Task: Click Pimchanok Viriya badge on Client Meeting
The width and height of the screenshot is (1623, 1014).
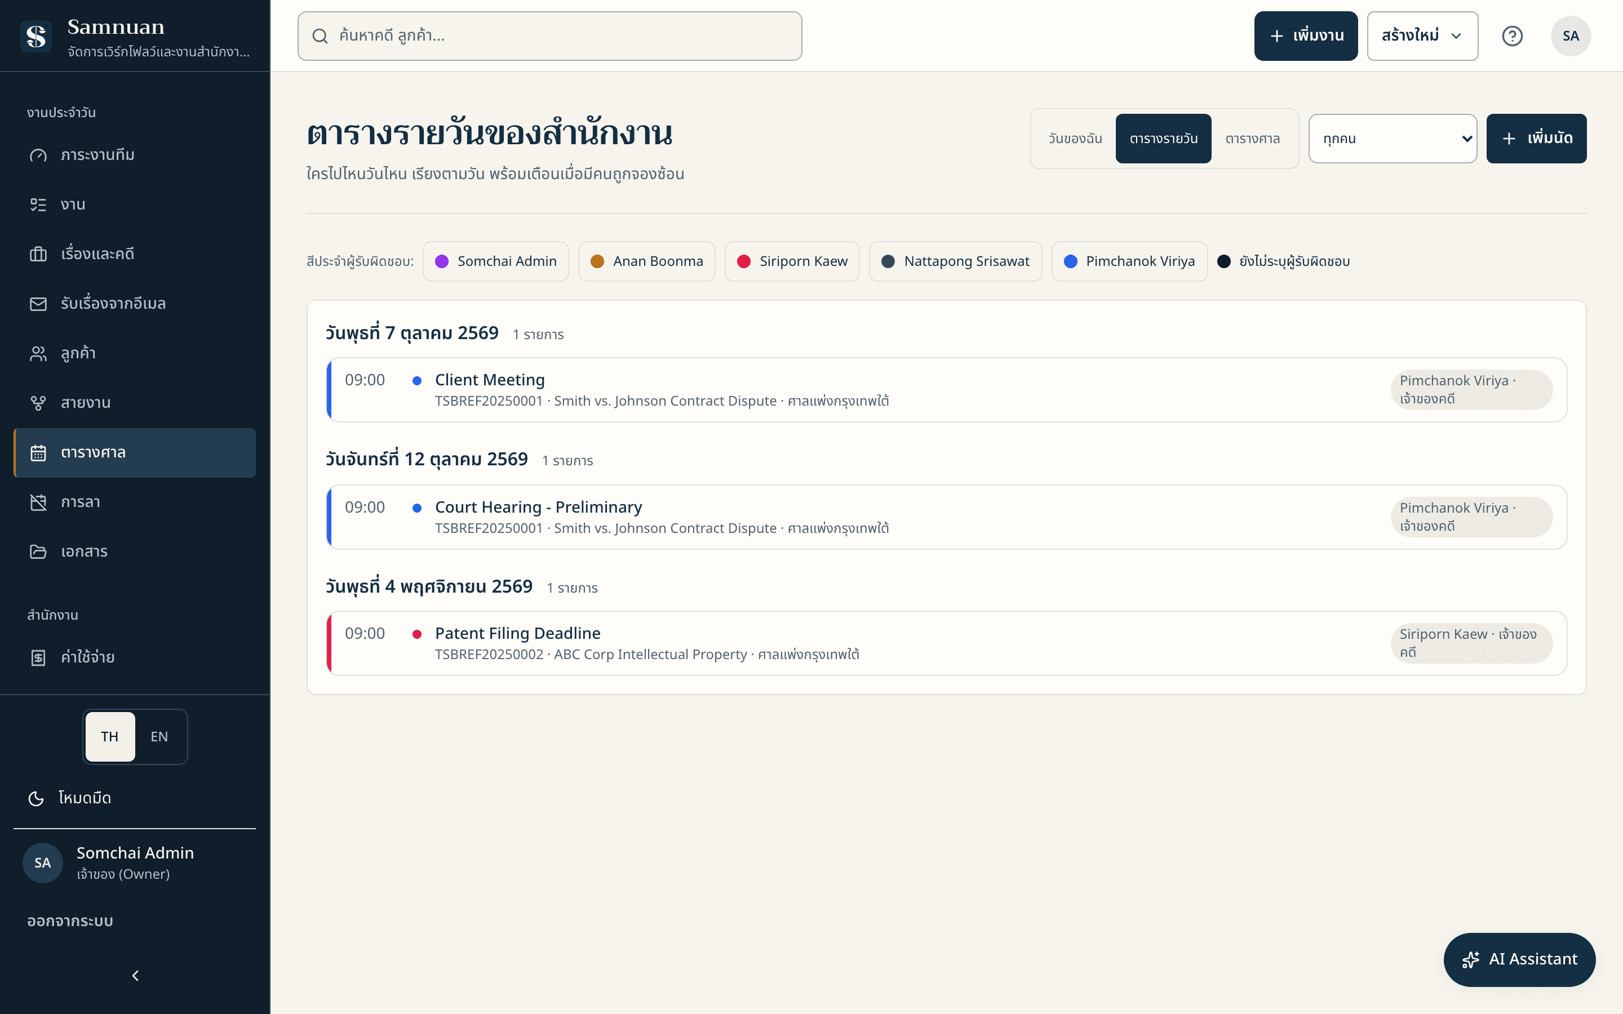Action: (x=1471, y=390)
